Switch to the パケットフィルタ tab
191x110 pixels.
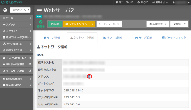174,38
